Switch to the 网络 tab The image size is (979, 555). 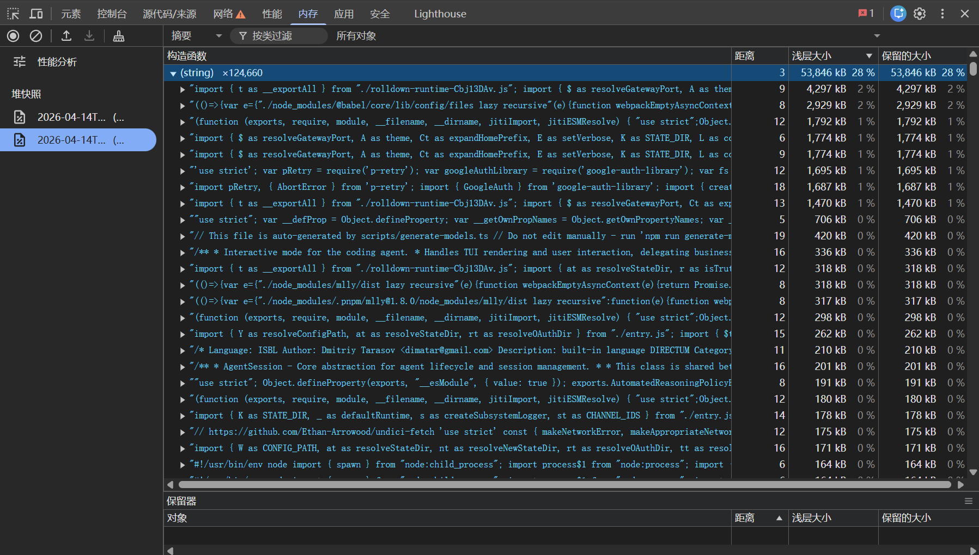click(229, 14)
